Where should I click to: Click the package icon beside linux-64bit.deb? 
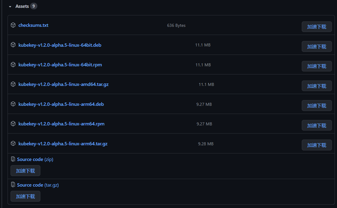[13, 45]
